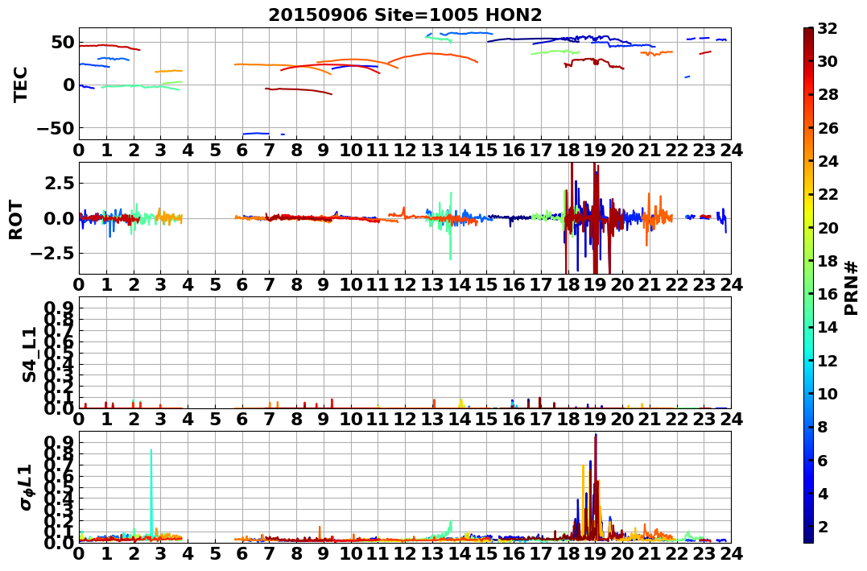The height and width of the screenshot is (571, 867).
Task: Click the ROT tick label 2.5
Action: pyautogui.click(x=59, y=183)
